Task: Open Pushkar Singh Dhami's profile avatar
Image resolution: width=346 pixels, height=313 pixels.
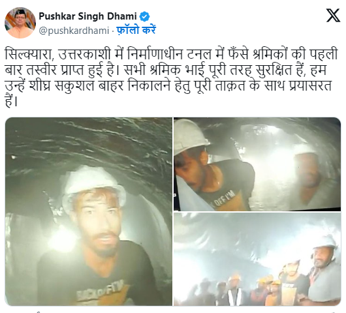Action: click(20, 23)
